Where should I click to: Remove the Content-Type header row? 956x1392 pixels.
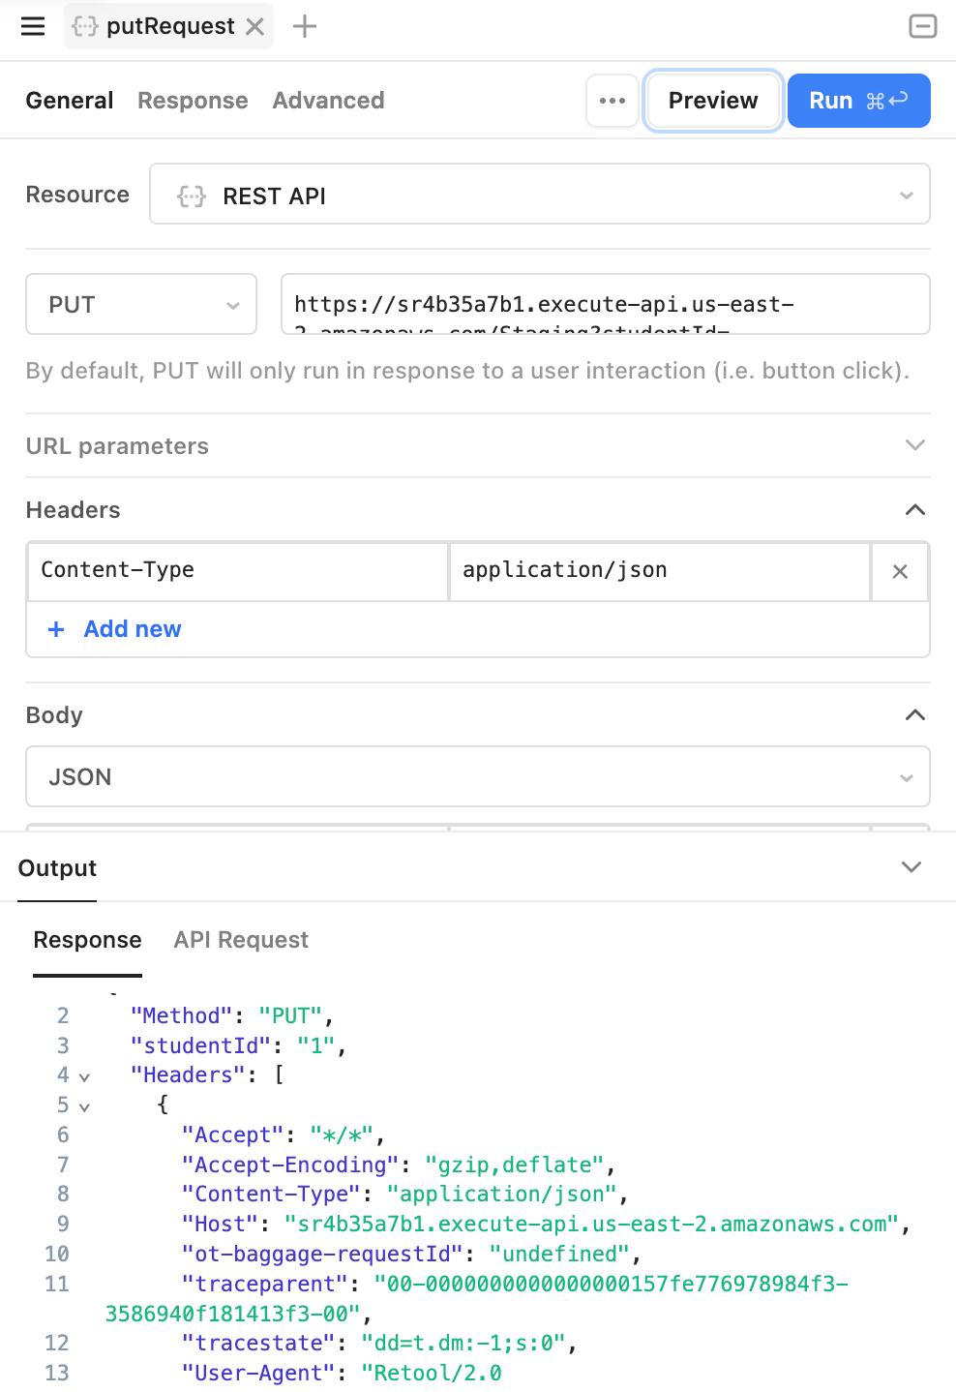coord(900,572)
